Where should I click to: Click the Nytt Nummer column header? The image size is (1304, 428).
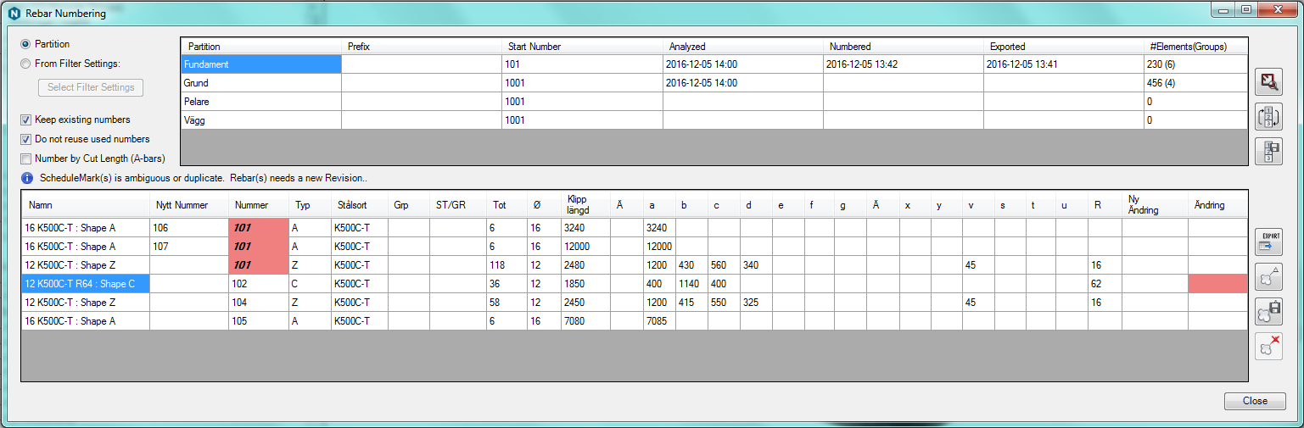(189, 205)
